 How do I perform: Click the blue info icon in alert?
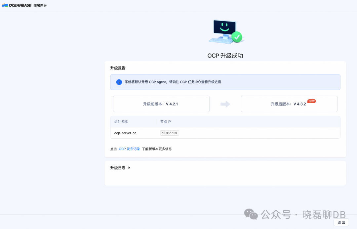coord(119,82)
